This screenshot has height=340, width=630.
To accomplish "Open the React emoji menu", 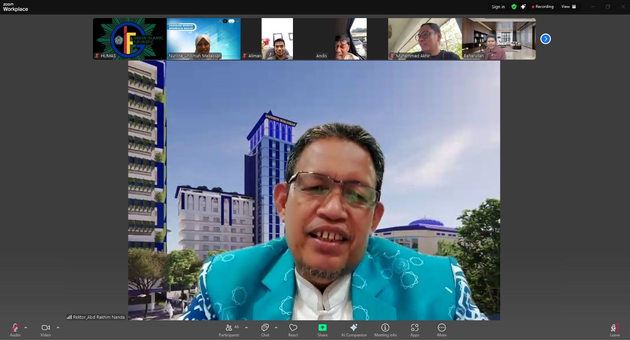I will (293, 330).
